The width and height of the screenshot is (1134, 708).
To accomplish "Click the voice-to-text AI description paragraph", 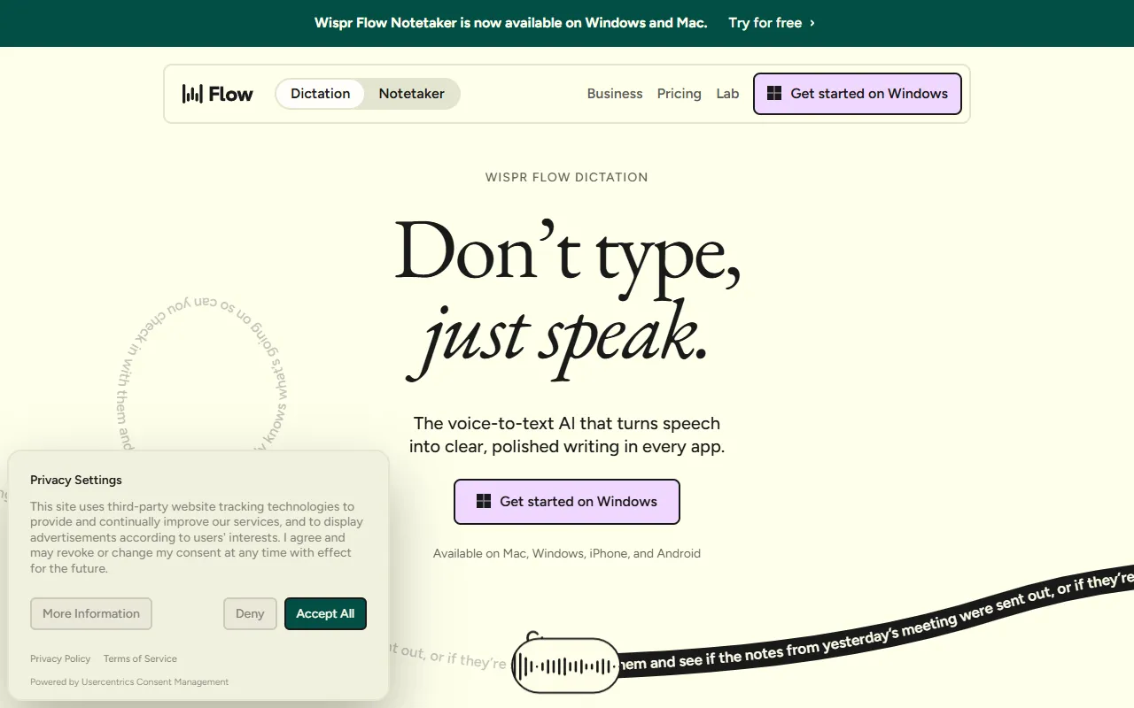I will point(567,435).
